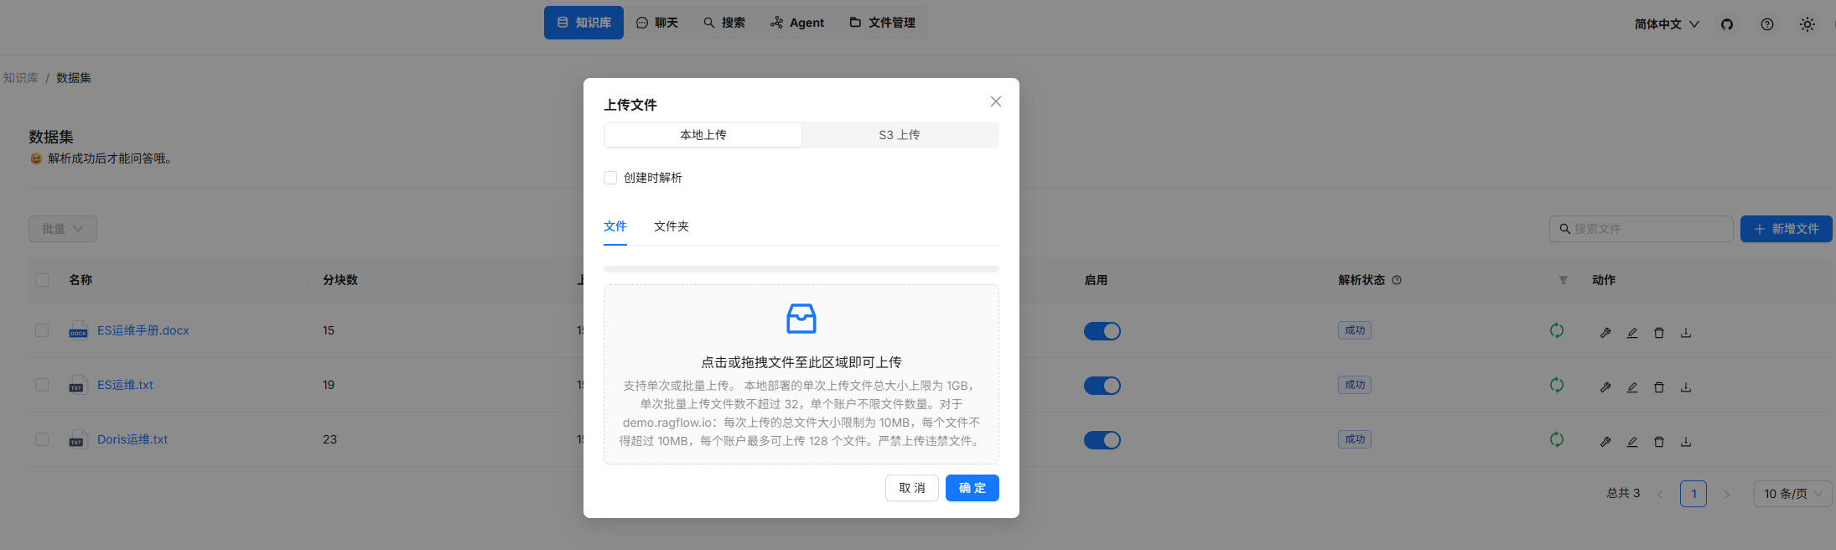The height and width of the screenshot is (550, 1836).
Task: Click the horizontal progress bar above the drop zone
Action: pyautogui.click(x=801, y=269)
